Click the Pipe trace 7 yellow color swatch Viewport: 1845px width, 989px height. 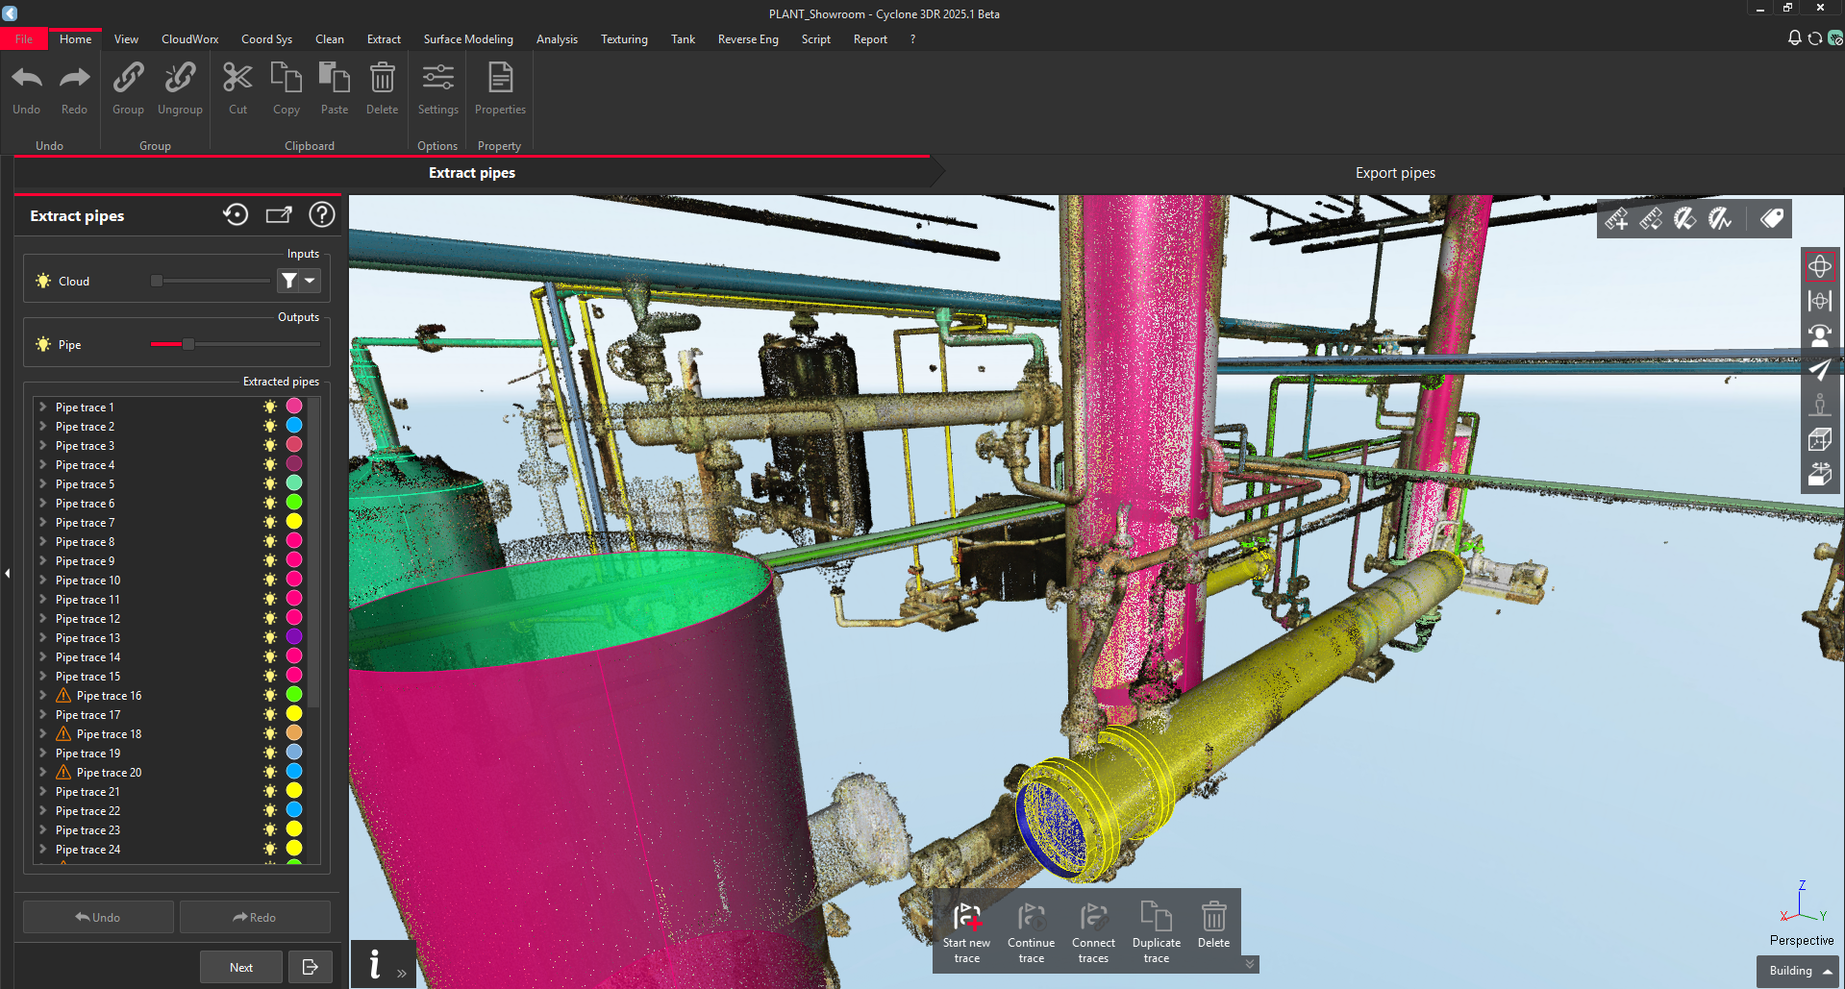pos(294,522)
